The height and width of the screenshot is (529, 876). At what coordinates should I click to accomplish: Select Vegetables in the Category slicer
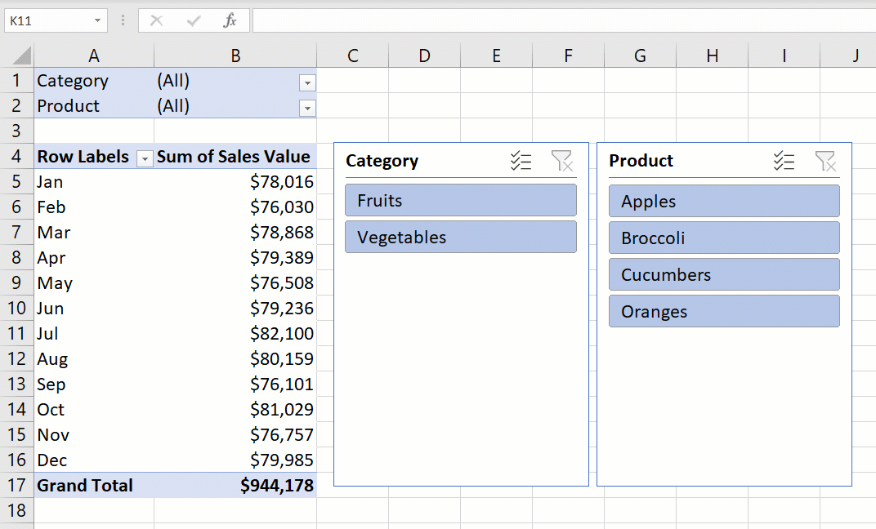pyautogui.click(x=460, y=237)
